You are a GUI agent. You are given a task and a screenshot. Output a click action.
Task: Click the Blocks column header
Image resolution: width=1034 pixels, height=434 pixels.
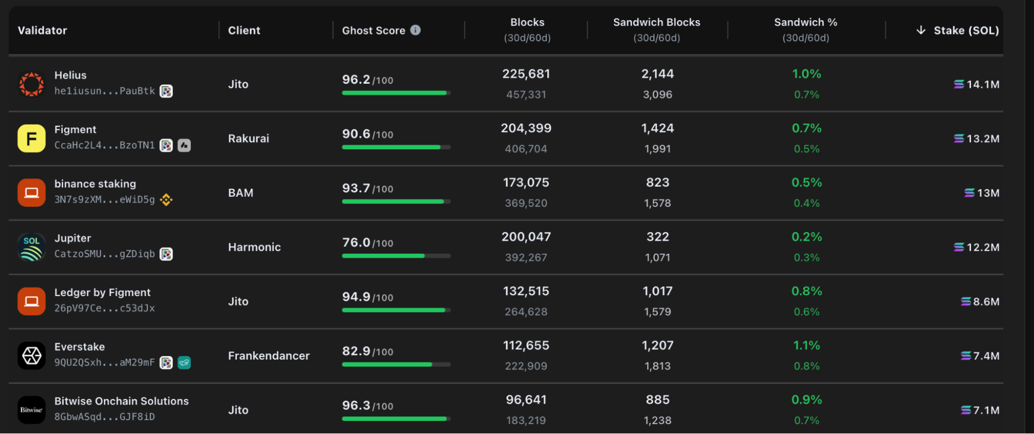pos(527,23)
